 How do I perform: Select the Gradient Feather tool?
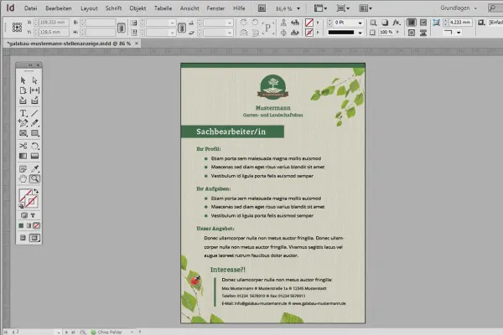tap(34, 156)
